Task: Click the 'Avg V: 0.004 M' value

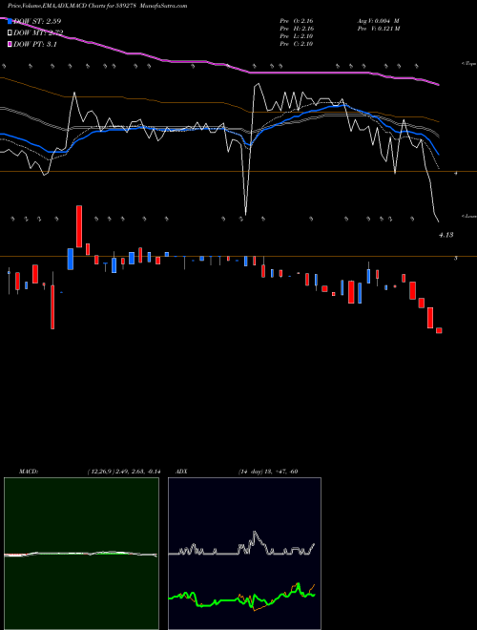Action: click(x=379, y=21)
